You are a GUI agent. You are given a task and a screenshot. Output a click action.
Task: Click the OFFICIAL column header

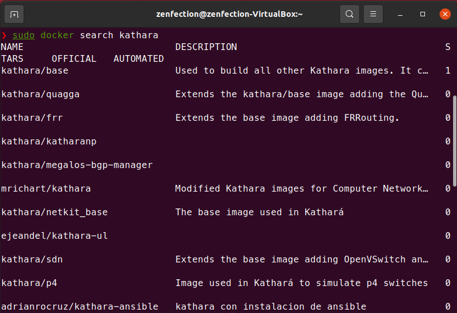click(x=74, y=59)
